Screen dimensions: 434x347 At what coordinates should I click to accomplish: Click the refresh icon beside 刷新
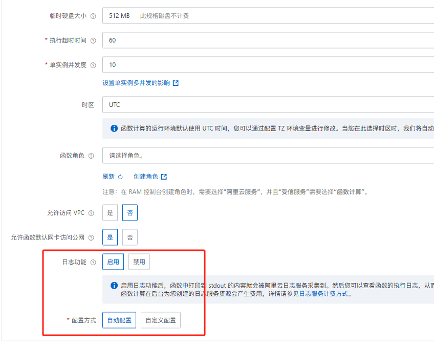click(120, 177)
